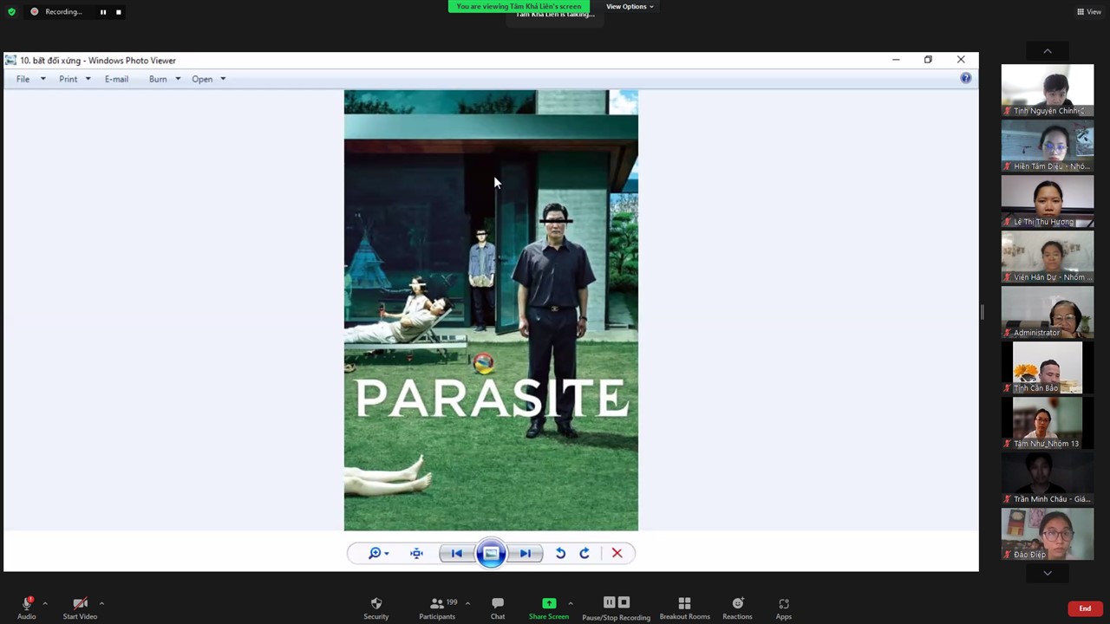Click the E-mail menu item
The width and height of the screenshot is (1110, 624).
(116, 79)
